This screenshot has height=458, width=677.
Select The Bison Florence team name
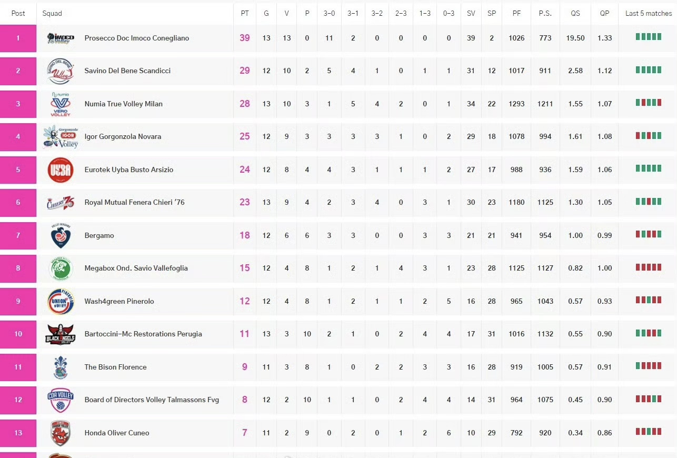pyautogui.click(x=115, y=367)
